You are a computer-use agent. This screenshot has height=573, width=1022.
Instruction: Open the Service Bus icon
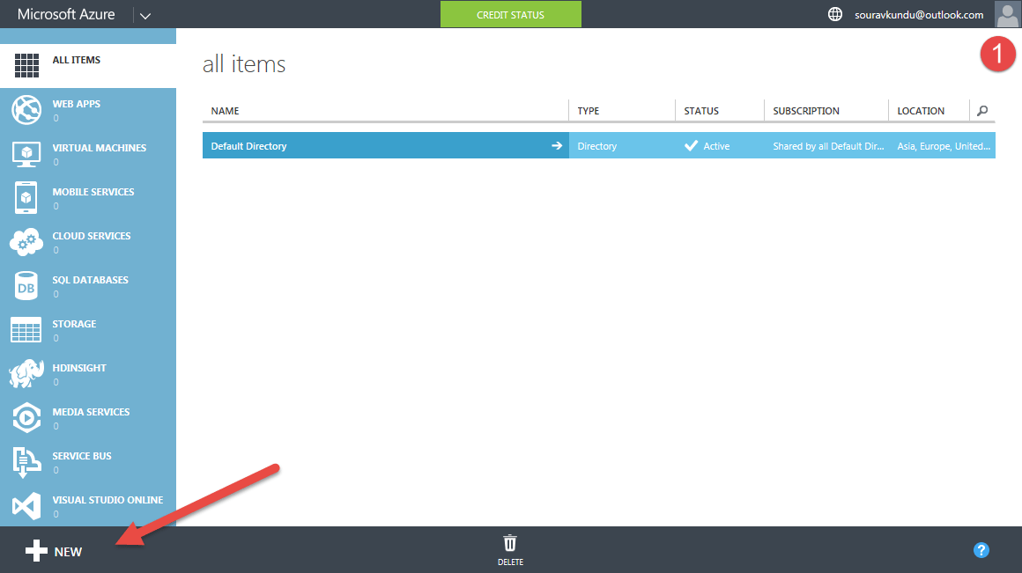click(26, 462)
